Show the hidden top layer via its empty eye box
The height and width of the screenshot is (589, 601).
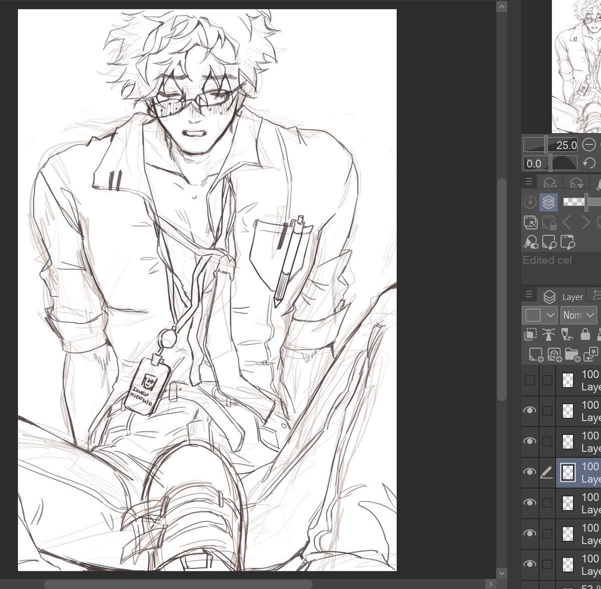click(x=529, y=380)
